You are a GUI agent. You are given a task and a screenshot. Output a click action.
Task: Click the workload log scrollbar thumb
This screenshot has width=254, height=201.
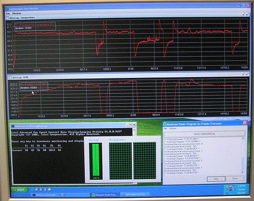242,164
